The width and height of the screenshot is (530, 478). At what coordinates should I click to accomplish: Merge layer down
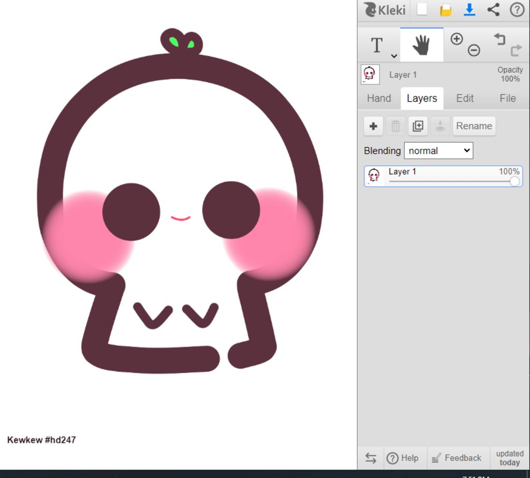pos(440,126)
